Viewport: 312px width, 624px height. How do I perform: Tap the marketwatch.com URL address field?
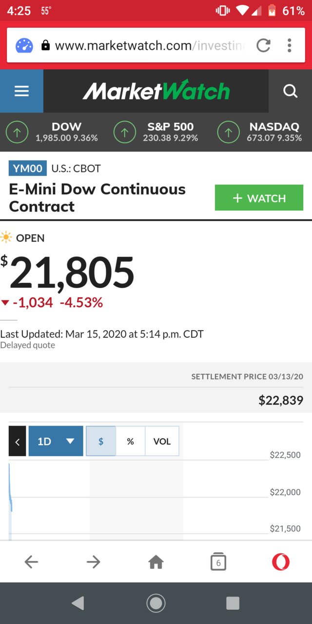[x=150, y=46]
